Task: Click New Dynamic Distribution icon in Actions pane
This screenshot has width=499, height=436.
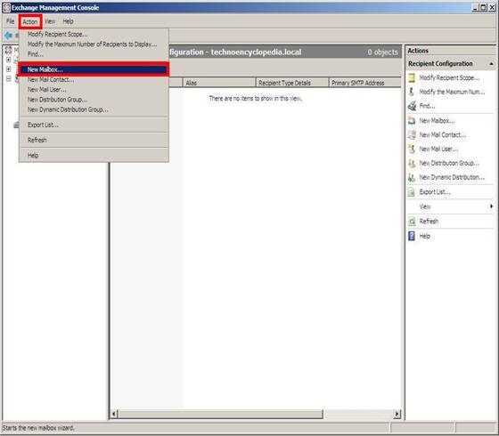Action: click(412, 177)
